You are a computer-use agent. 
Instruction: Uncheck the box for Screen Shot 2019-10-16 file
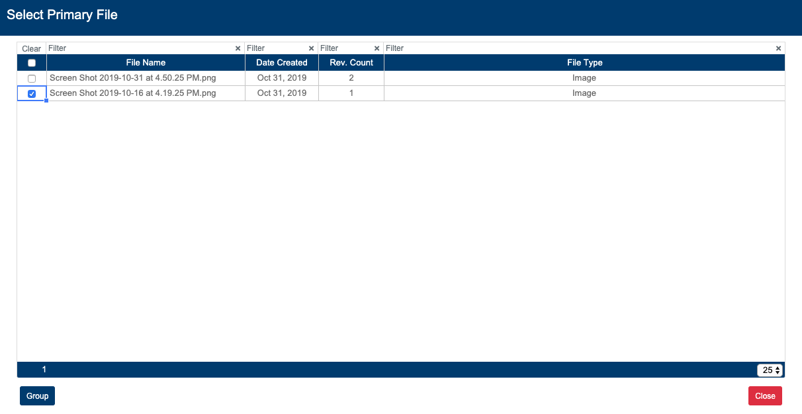click(x=32, y=94)
